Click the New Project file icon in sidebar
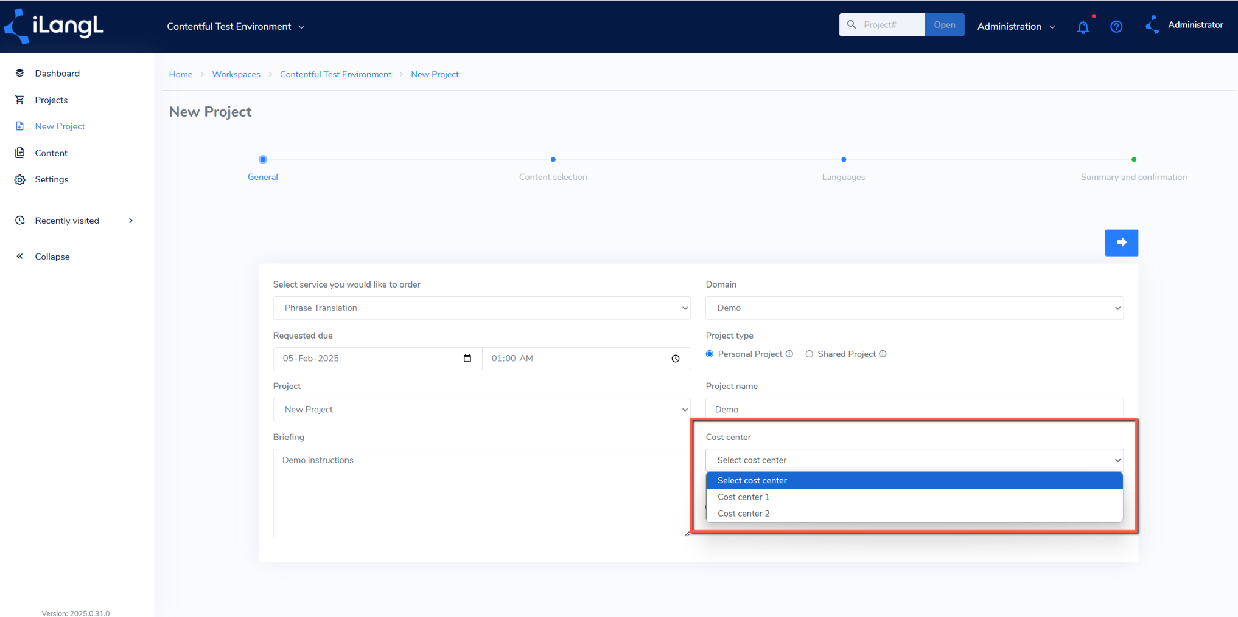Image resolution: width=1238 pixels, height=617 pixels. pyautogui.click(x=20, y=126)
